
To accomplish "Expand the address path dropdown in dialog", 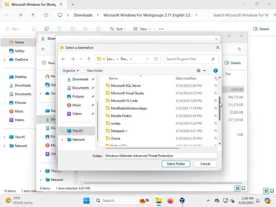I will [147, 59].
